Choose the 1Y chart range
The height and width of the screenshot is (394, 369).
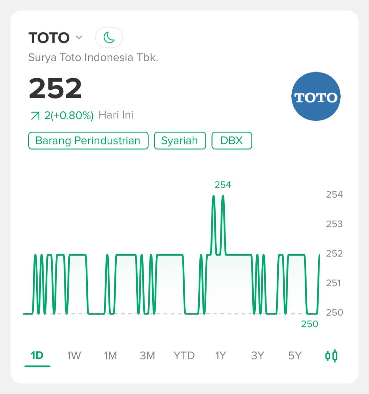221,356
